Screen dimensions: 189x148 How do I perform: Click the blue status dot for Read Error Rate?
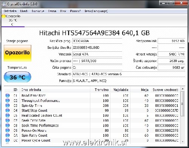tap(8, 96)
